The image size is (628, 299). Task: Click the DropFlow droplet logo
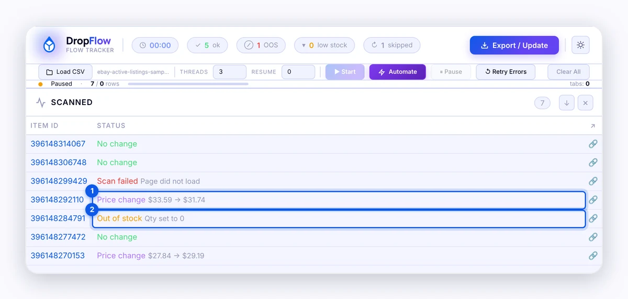coord(49,45)
